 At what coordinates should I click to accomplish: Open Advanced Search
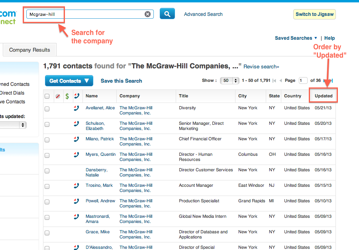click(x=203, y=14)
